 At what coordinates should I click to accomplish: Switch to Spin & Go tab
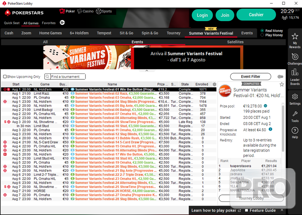pos(150,33)
